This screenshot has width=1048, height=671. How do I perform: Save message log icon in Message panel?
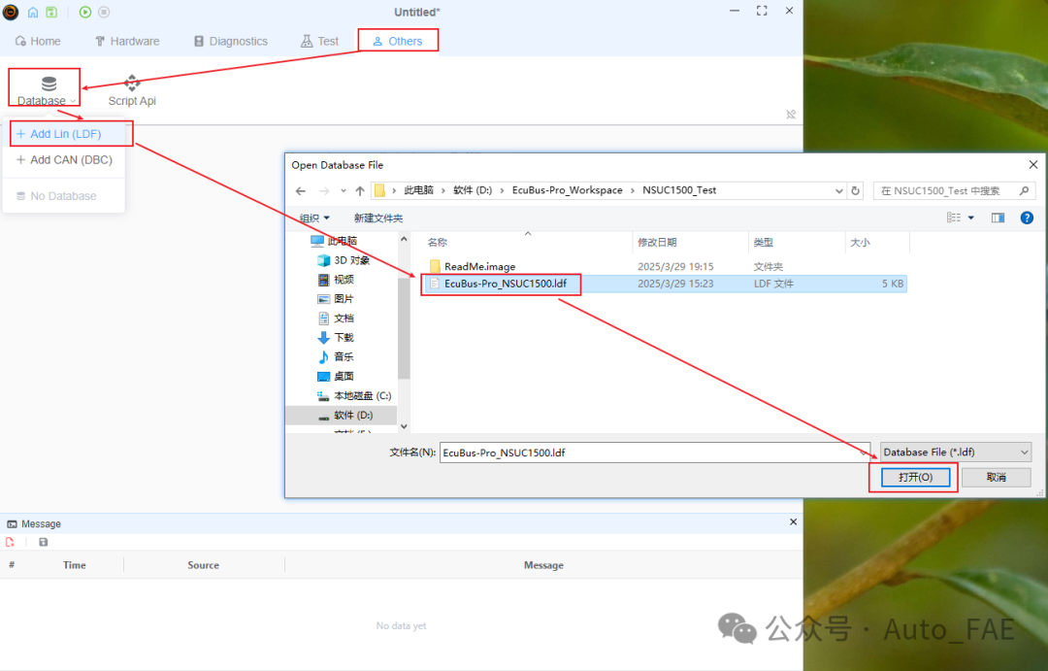(x=44, y=542)
